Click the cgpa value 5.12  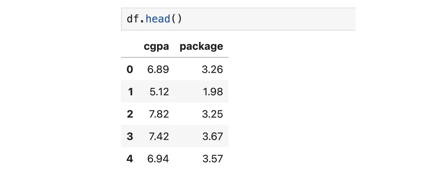(159, 92)
